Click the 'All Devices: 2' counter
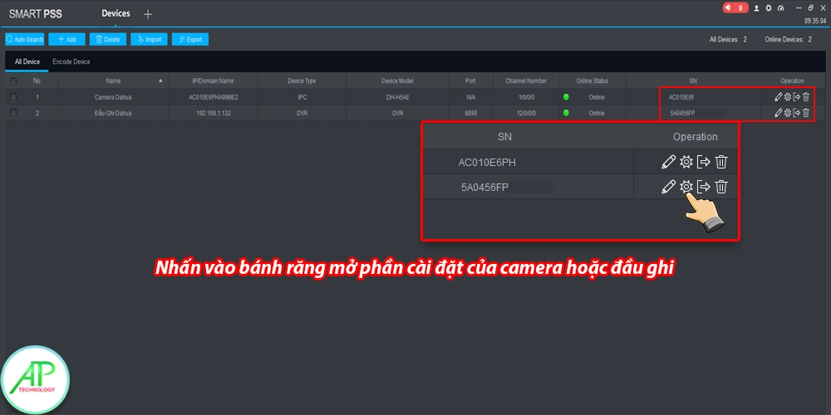Image resolution: width=831 pixels, height=415 pixels. (x=728, y=40)
